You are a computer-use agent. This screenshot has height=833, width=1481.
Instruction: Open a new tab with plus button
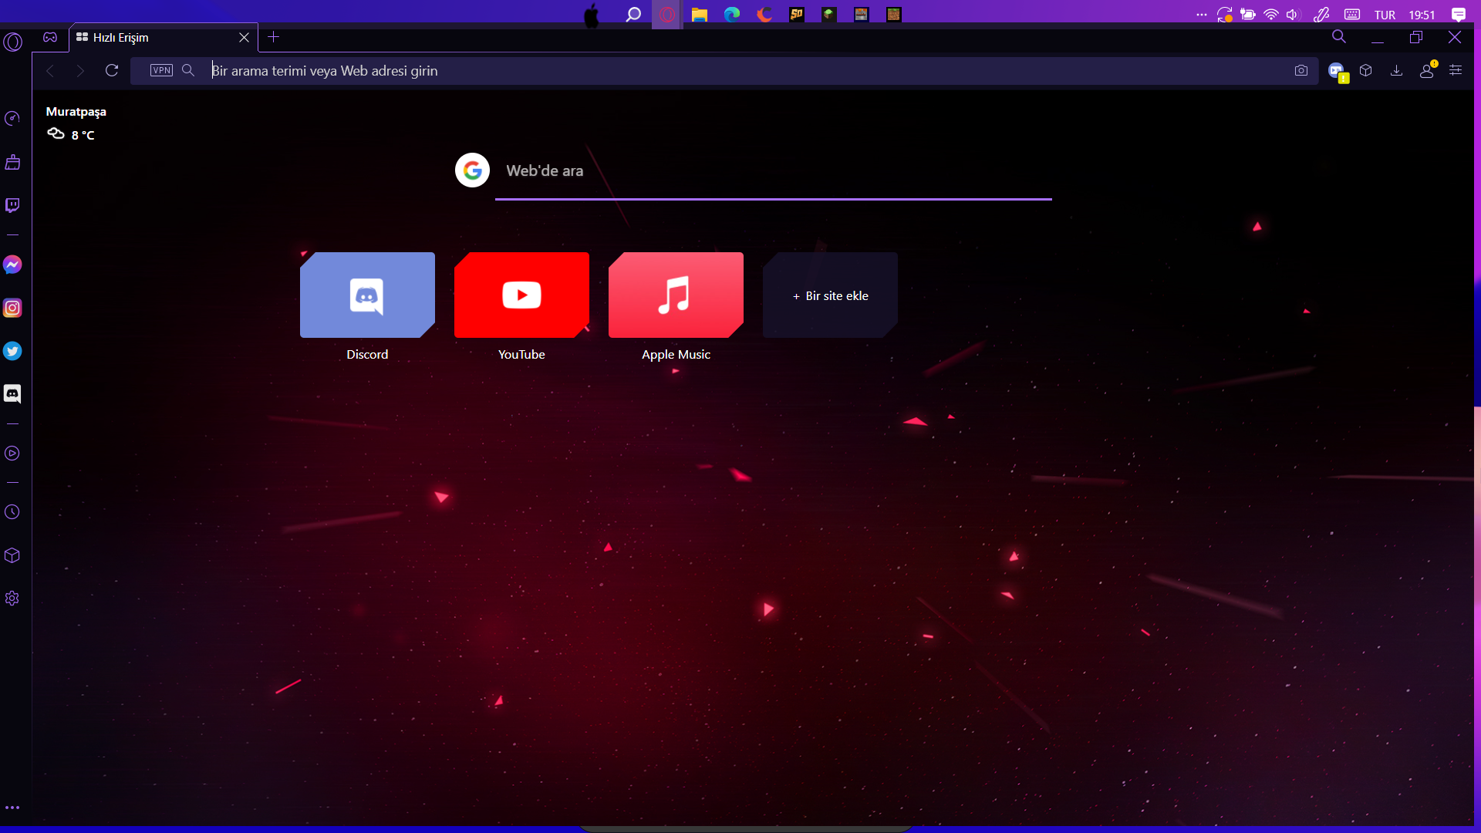pos(273,37)
